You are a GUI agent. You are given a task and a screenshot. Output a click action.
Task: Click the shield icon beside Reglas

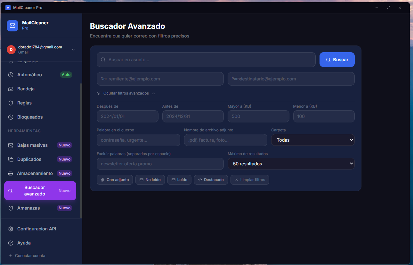(11, 103)
